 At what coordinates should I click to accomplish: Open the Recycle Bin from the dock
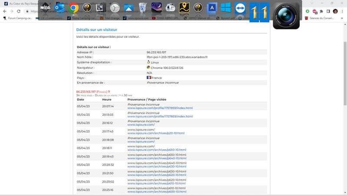click(x=143, y=8)
